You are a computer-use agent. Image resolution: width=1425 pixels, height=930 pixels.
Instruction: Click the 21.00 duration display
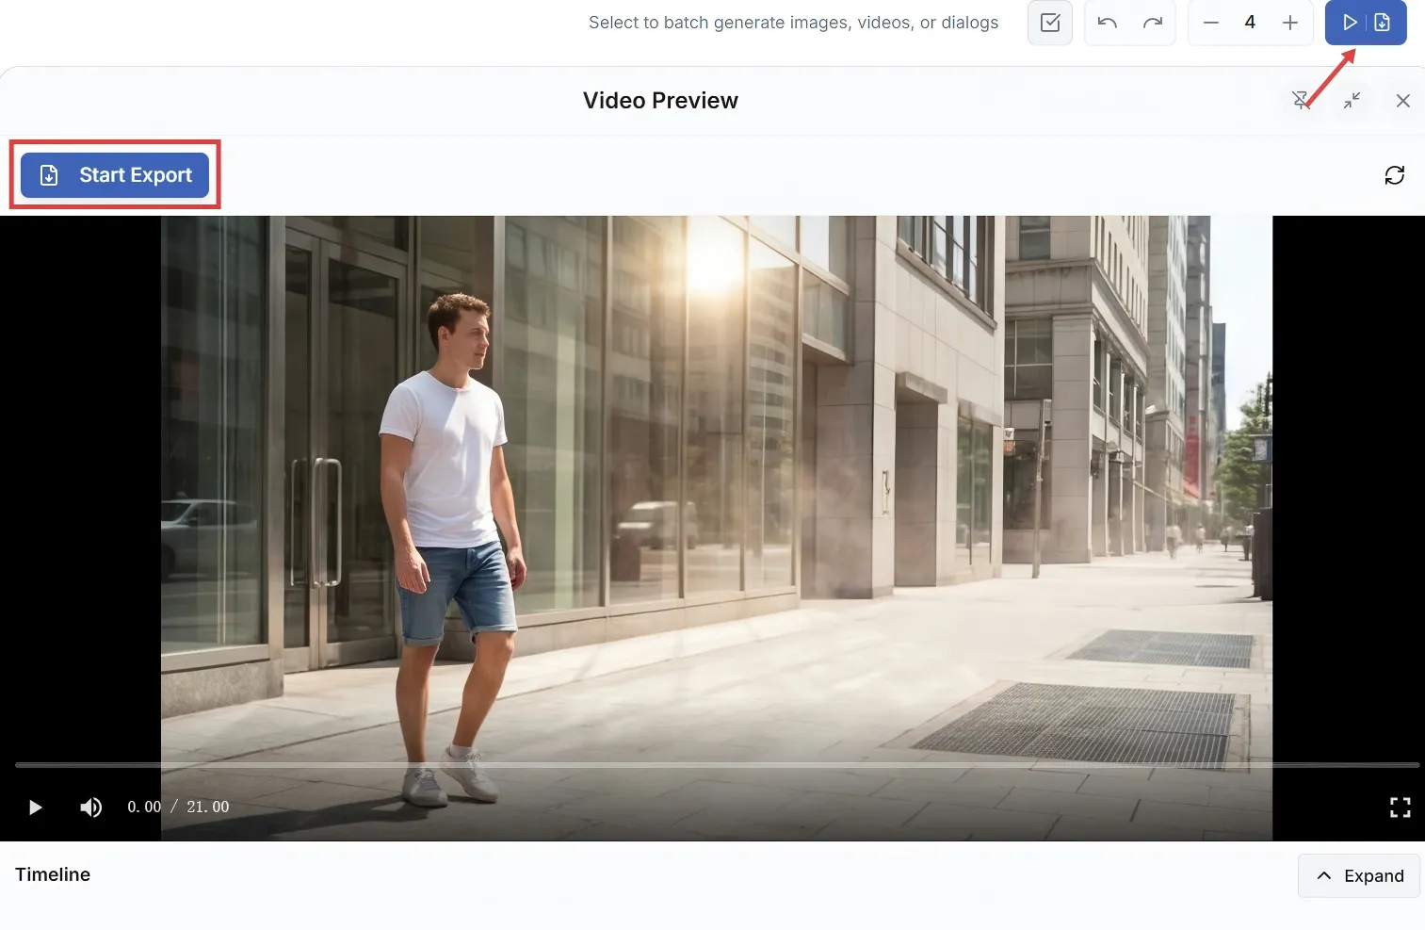pos(207,807)
